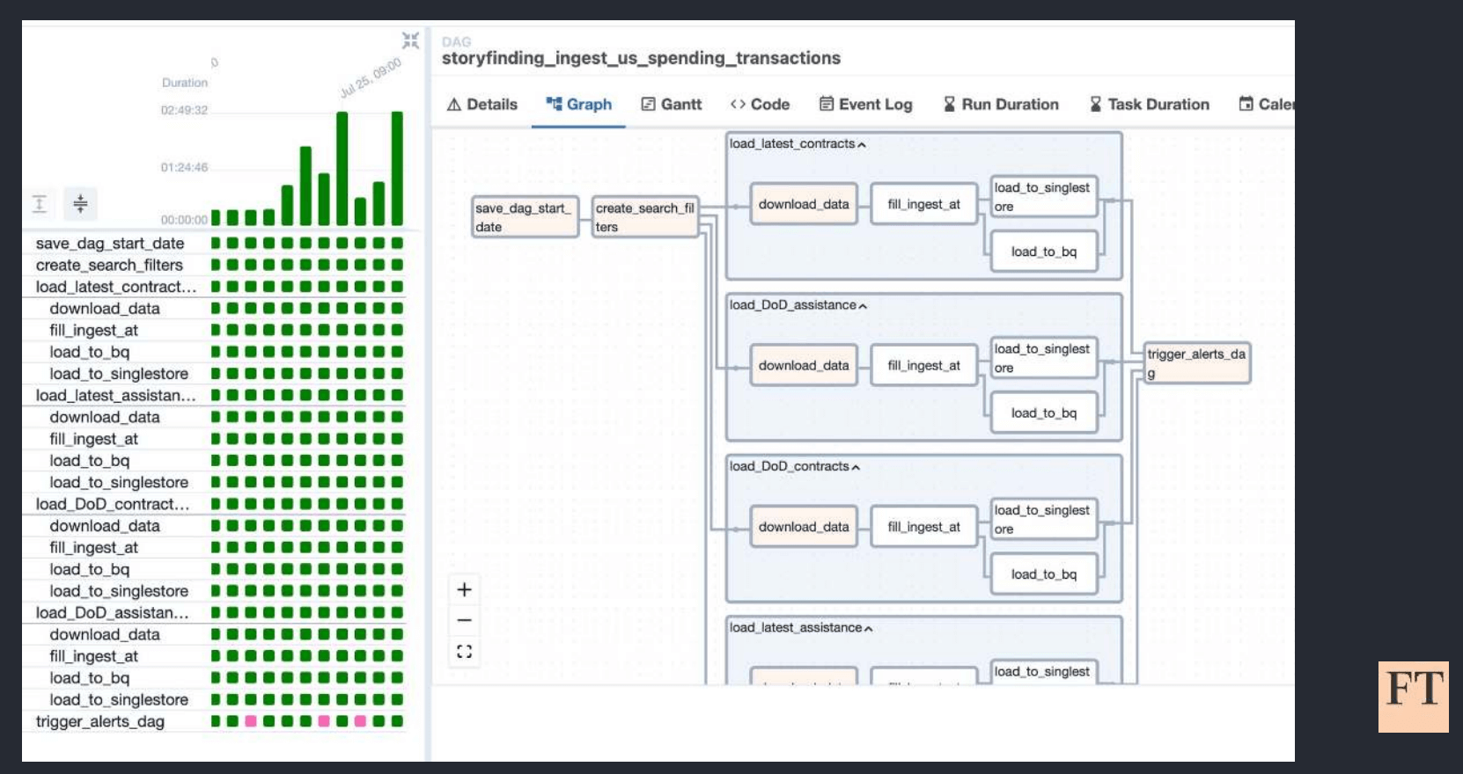Image resolution: width=1463 pixels, height=774 pixels.
Task: Open the Code tab
Action: tap(760, 105)
